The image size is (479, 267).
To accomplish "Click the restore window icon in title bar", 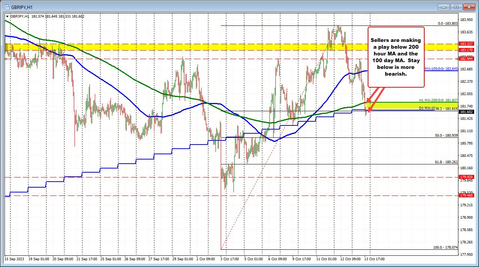I will [x=456, y=7].
